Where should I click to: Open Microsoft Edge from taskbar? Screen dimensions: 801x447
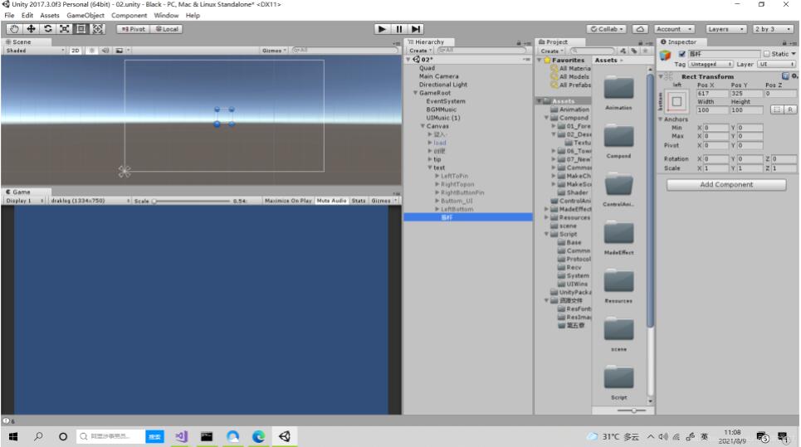258,436
